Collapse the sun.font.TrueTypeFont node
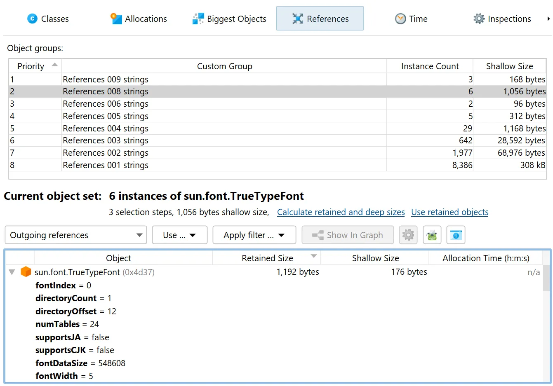The height and width of the screenshot is (386, 553). 12,272
